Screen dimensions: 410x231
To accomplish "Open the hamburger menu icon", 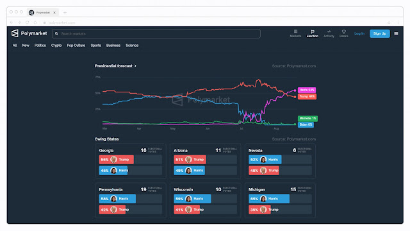I will click(x=396, y=33).
